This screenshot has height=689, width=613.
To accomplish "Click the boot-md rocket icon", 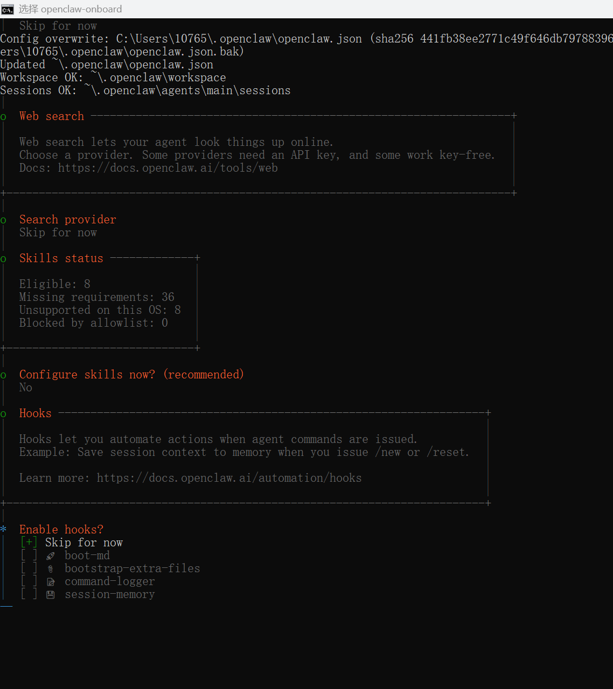I will (51, 556).
